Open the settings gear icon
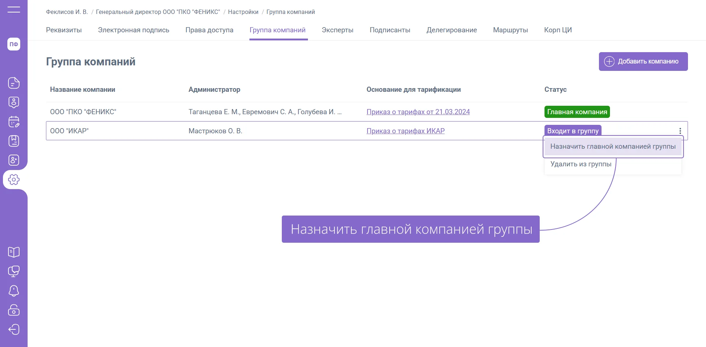The width and height of the screenshot is (706, 347). pyautogui.click(x=14, y=180)
